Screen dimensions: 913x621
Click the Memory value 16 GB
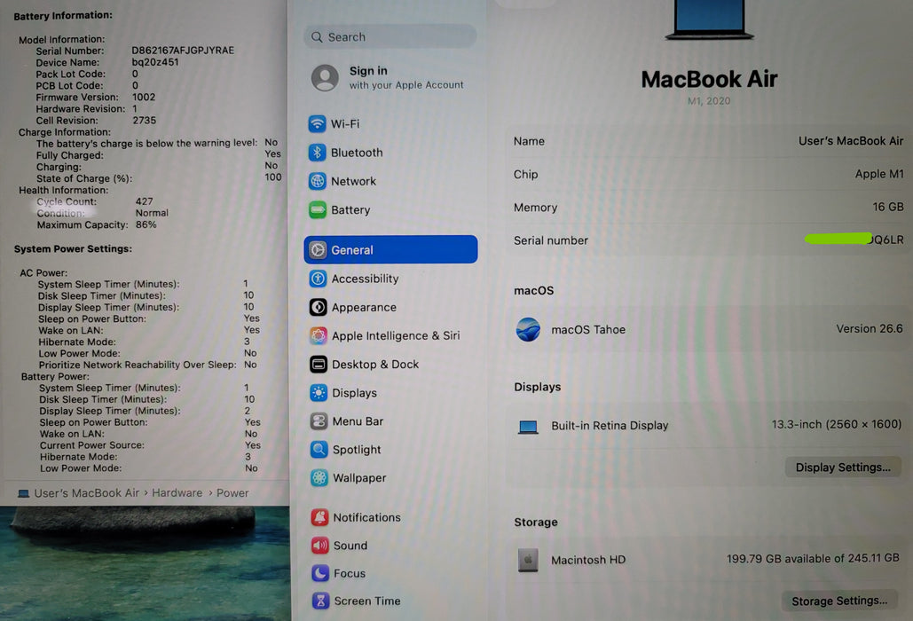pyautogui.click(x=888, y=208)
